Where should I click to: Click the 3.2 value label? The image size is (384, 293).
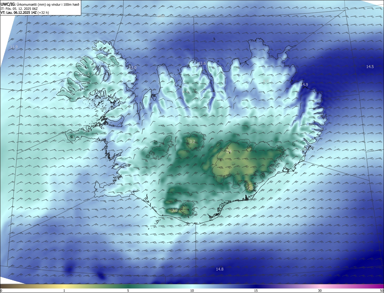pos(193,142)
